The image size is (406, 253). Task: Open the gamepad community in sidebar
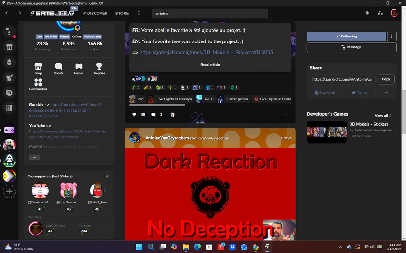coord(9,130)
